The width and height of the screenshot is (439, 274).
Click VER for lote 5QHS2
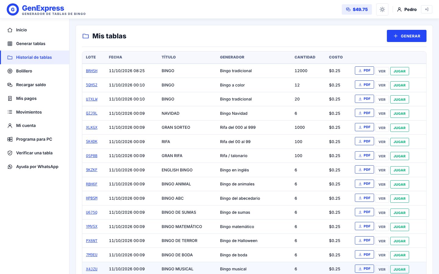point(382,85)
